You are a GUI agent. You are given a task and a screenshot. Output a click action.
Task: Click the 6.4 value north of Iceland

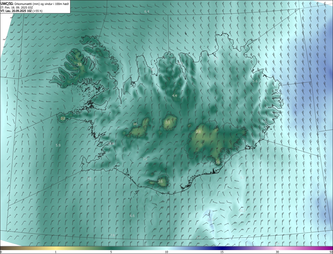(x=147, y=12)
